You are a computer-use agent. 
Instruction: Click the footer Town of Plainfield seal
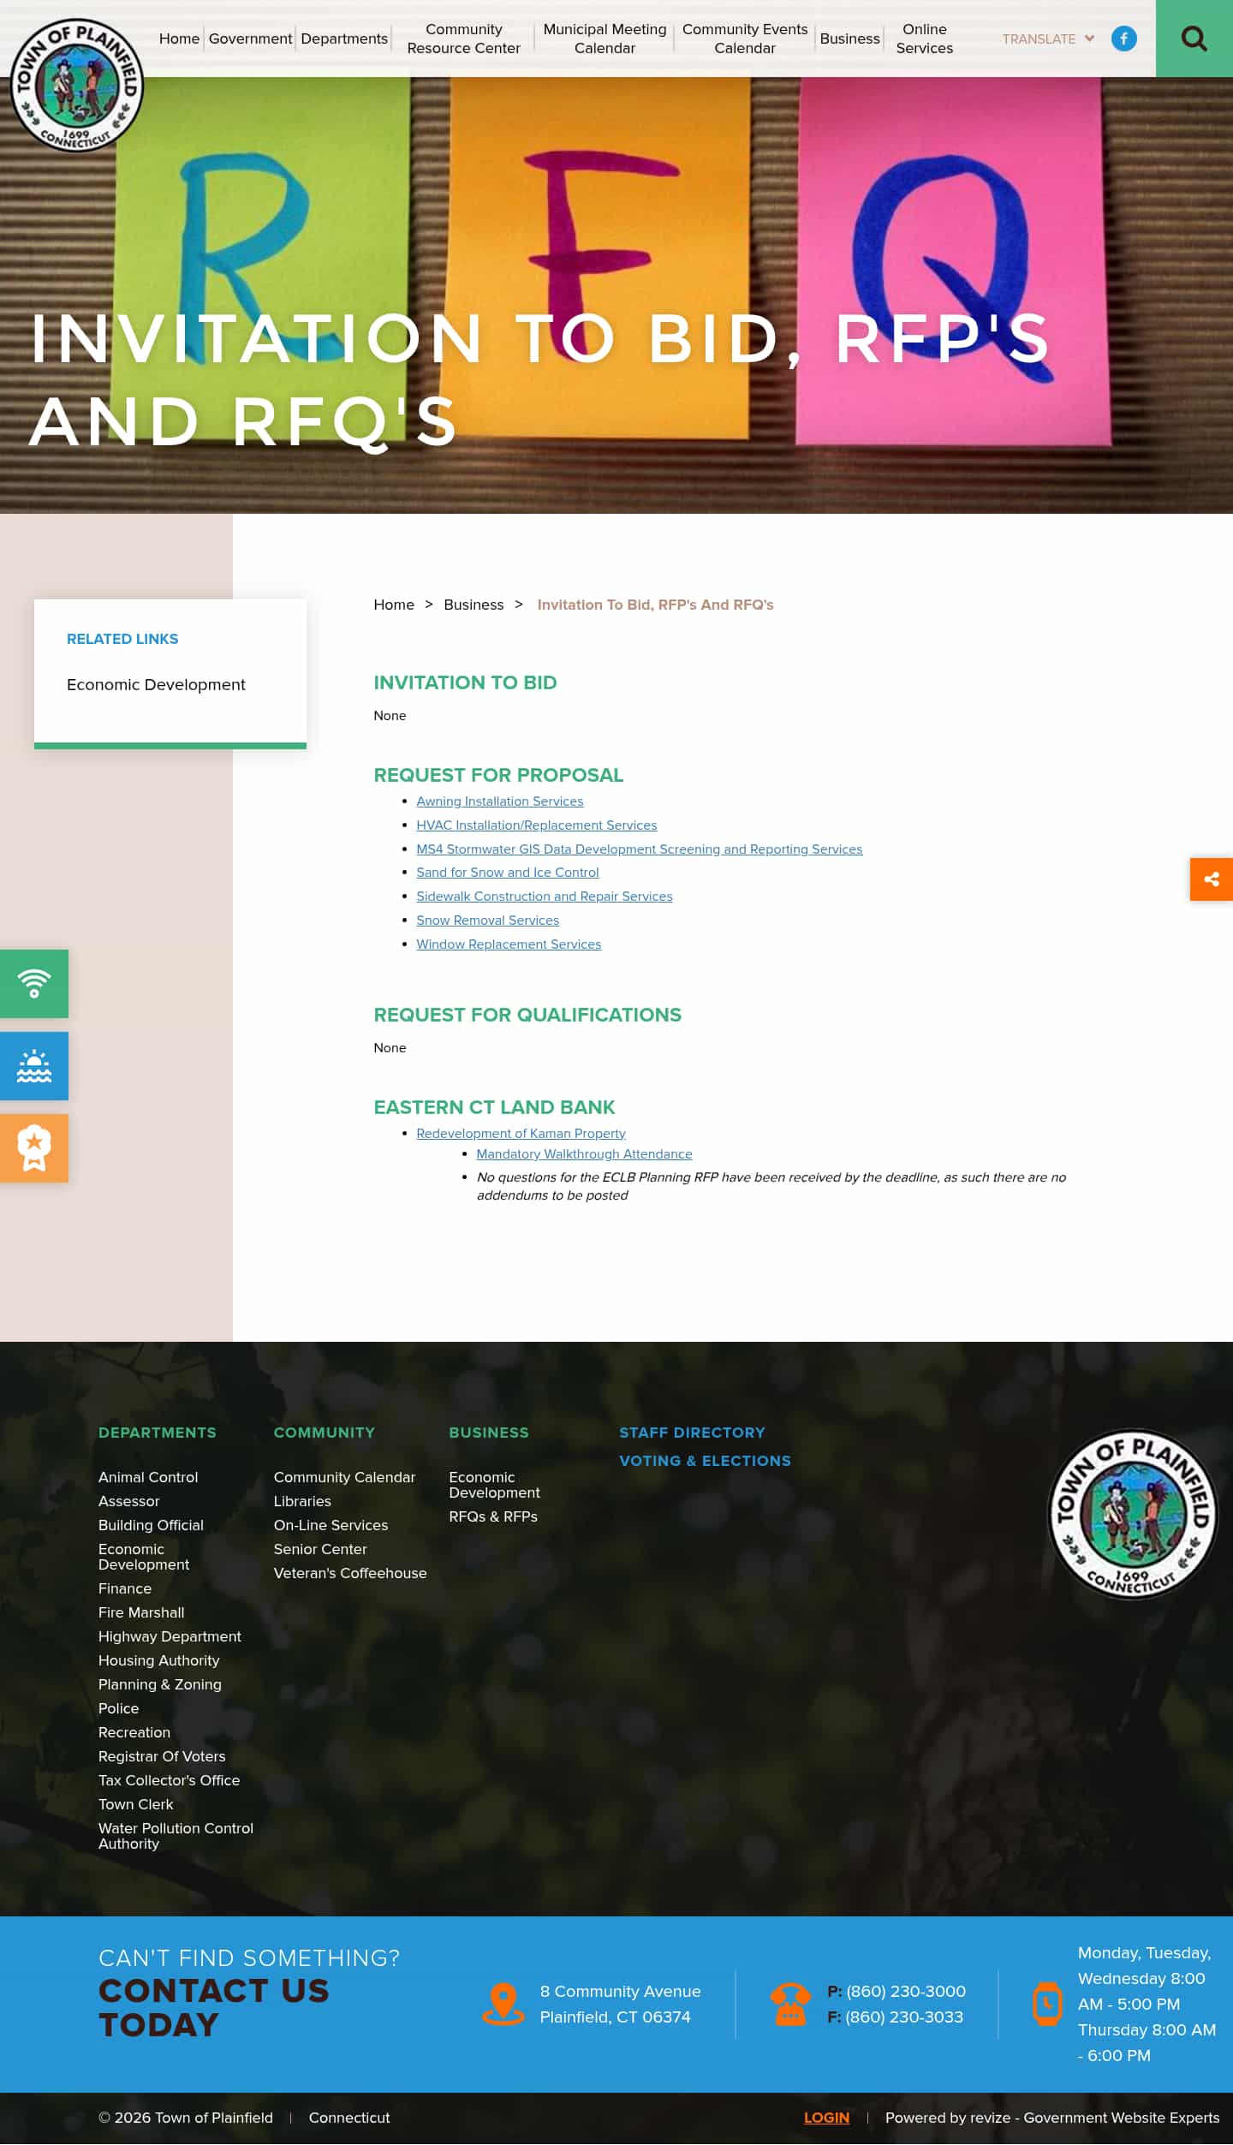click(1132, 1513)
